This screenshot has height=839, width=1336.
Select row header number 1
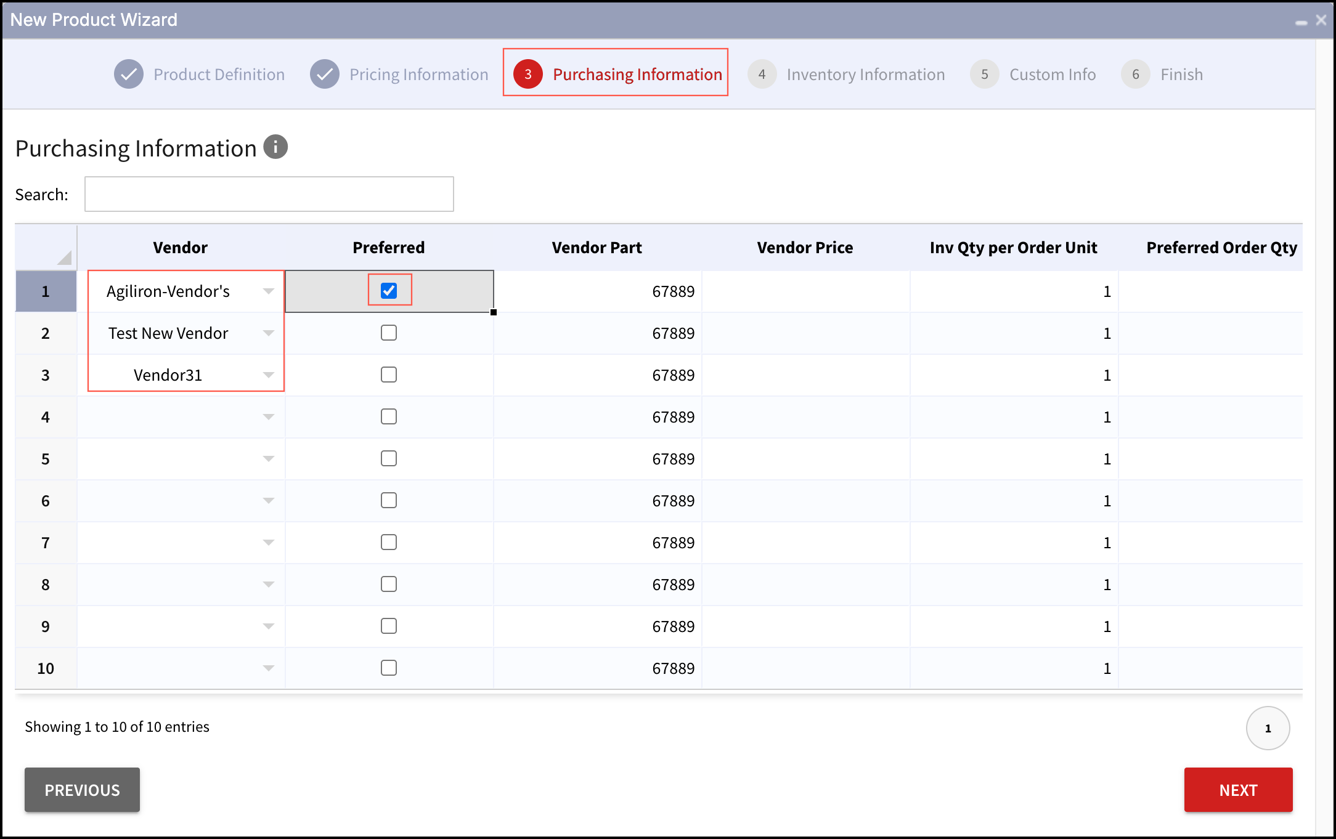46,291
